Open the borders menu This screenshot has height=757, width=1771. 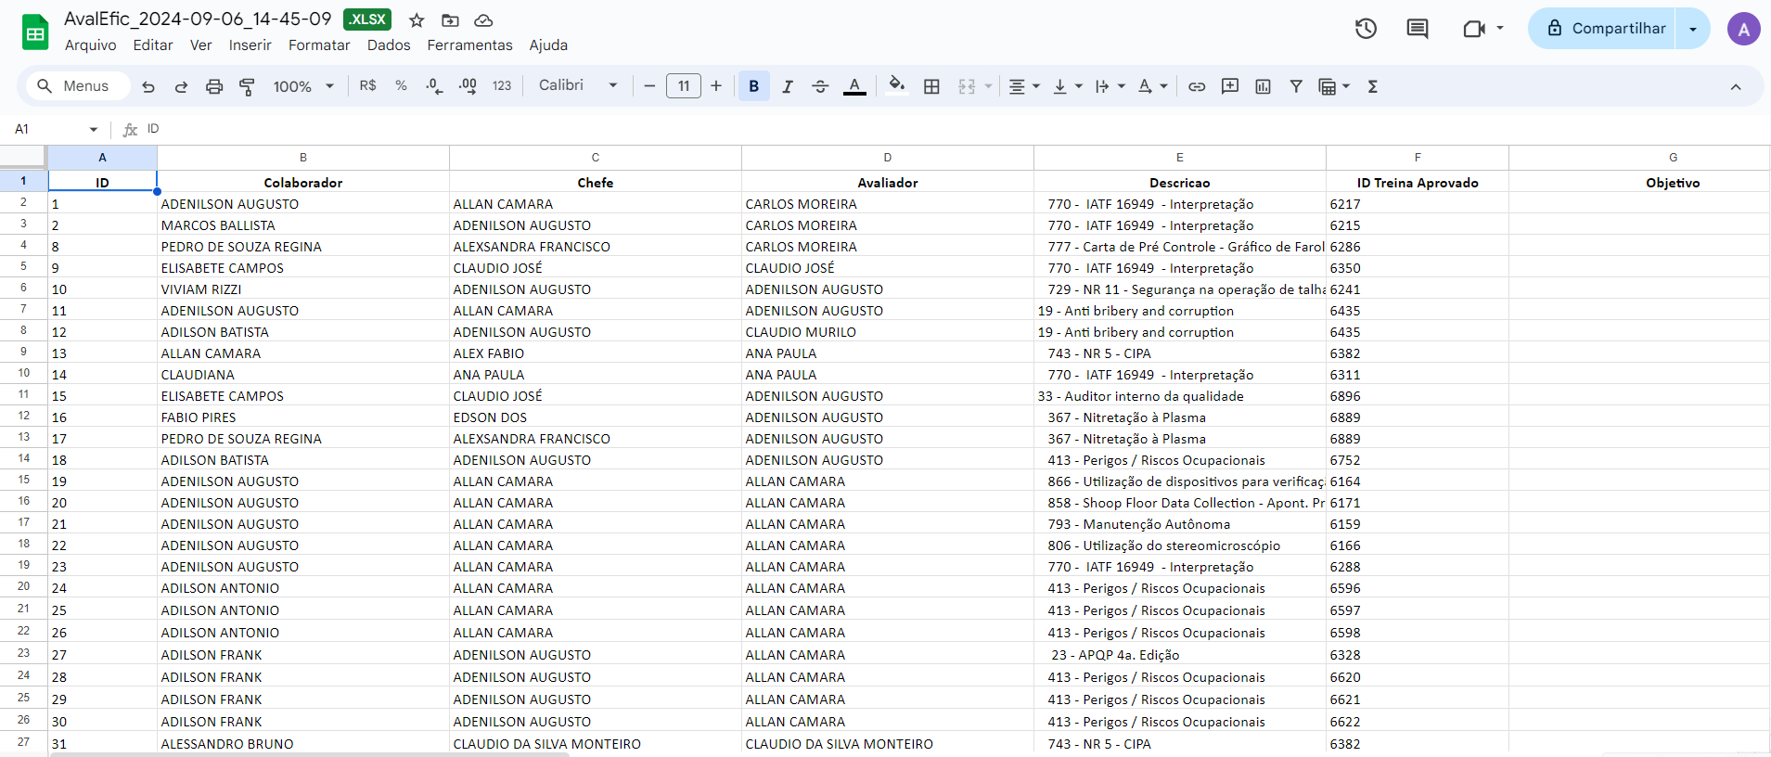[931, 86]
